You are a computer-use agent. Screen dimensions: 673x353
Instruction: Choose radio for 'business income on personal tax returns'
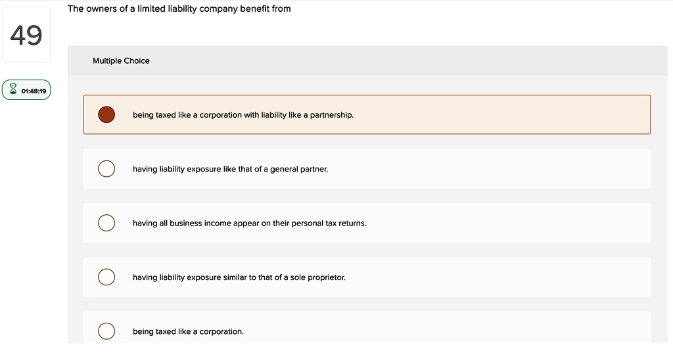tap(106, 223)
